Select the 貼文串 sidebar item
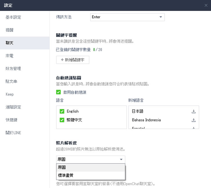Screen dimensions: 211x188 point(12,81)
